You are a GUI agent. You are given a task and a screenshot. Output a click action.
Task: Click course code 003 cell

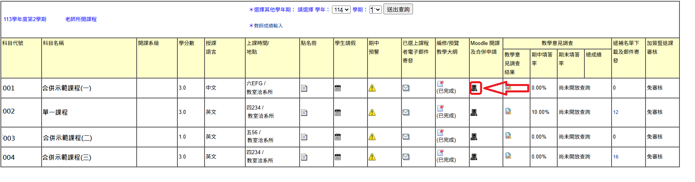coord(21,137)
